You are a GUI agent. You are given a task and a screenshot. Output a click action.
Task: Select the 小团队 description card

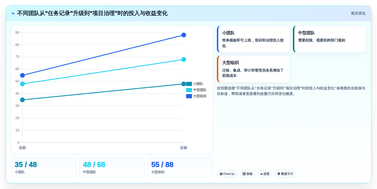[x=253, y=39]
